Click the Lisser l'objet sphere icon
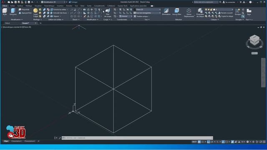This screenshot has width=267, height=150. coord(35,10)
